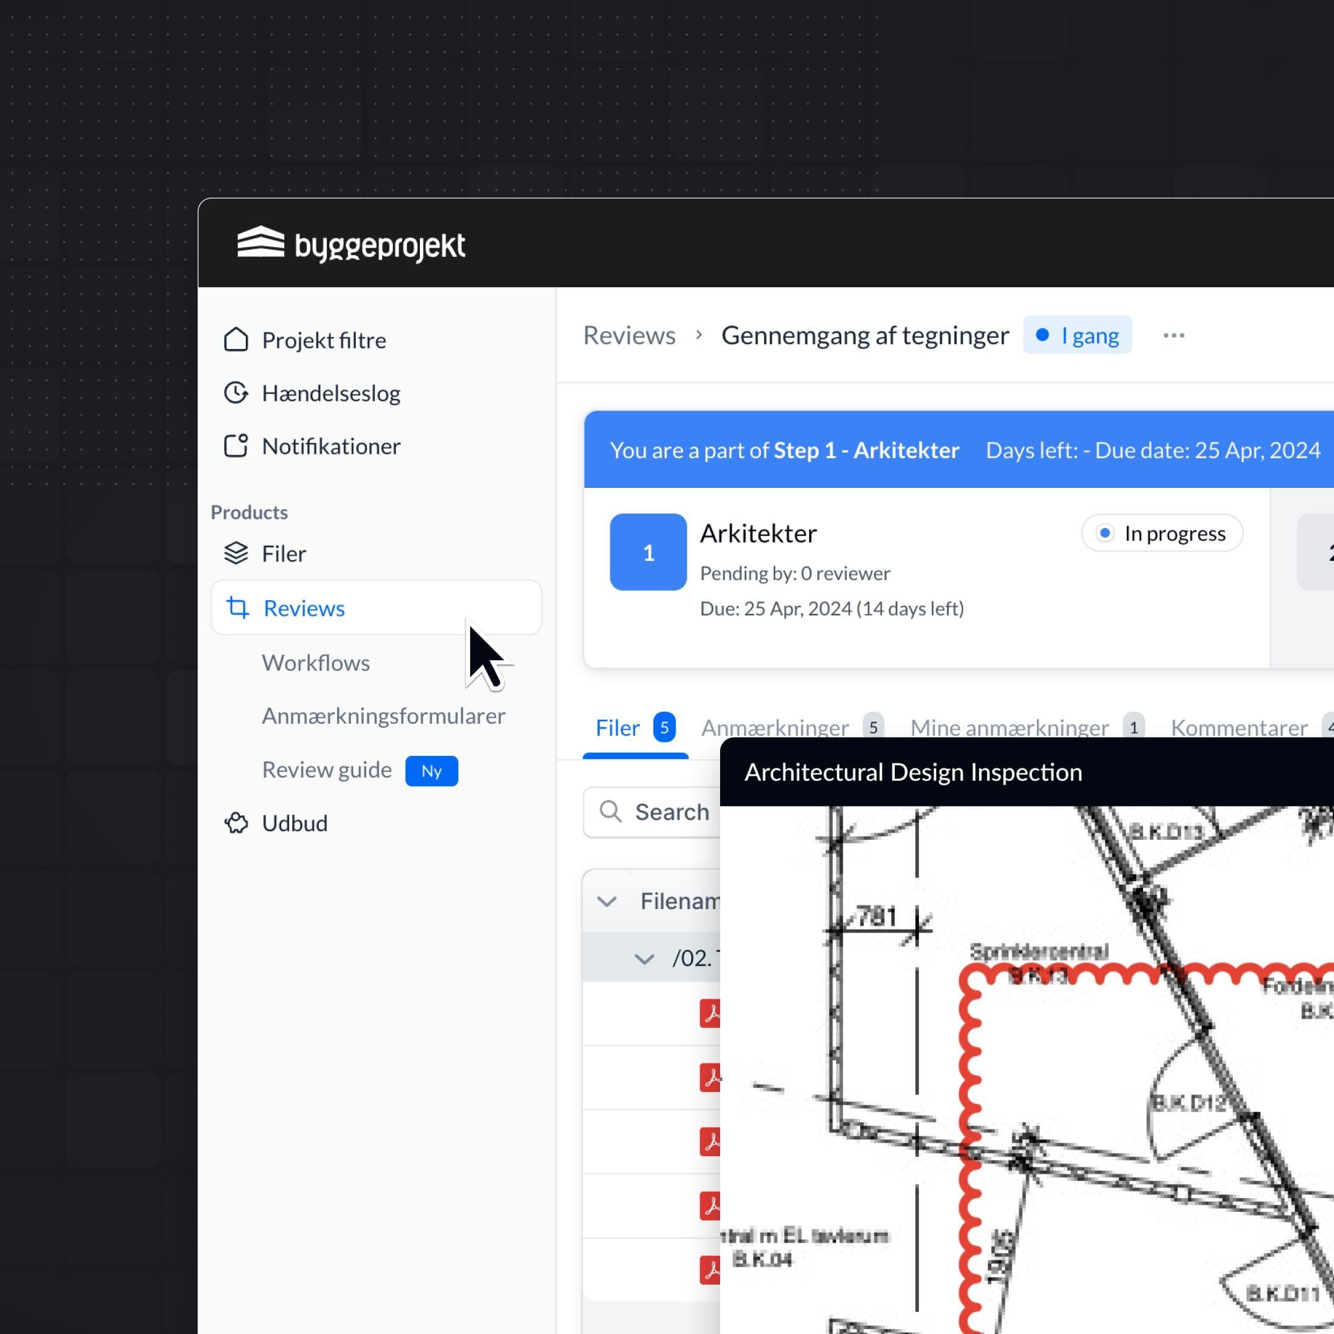Collapse the /02. folder row
Screen dimensions: 1334x1334
click(x=644, y=959)
